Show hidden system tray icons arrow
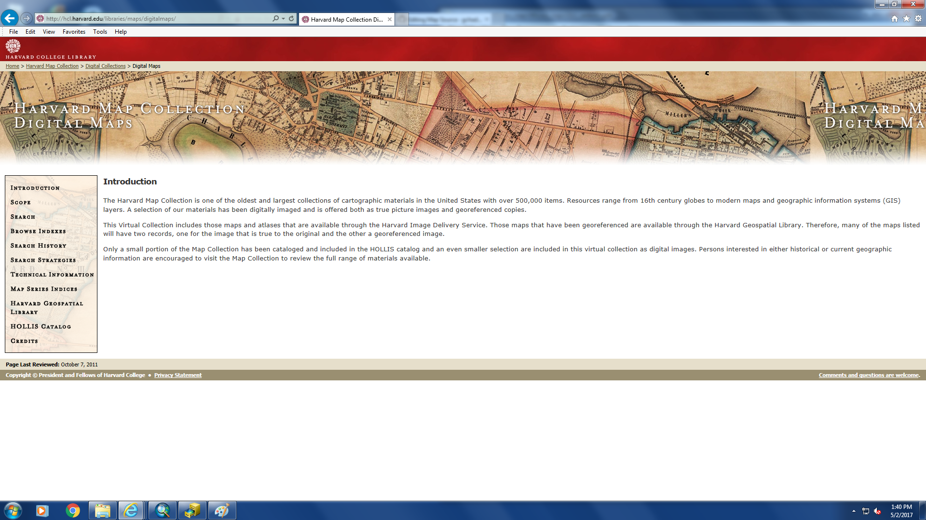 (854, 511)
